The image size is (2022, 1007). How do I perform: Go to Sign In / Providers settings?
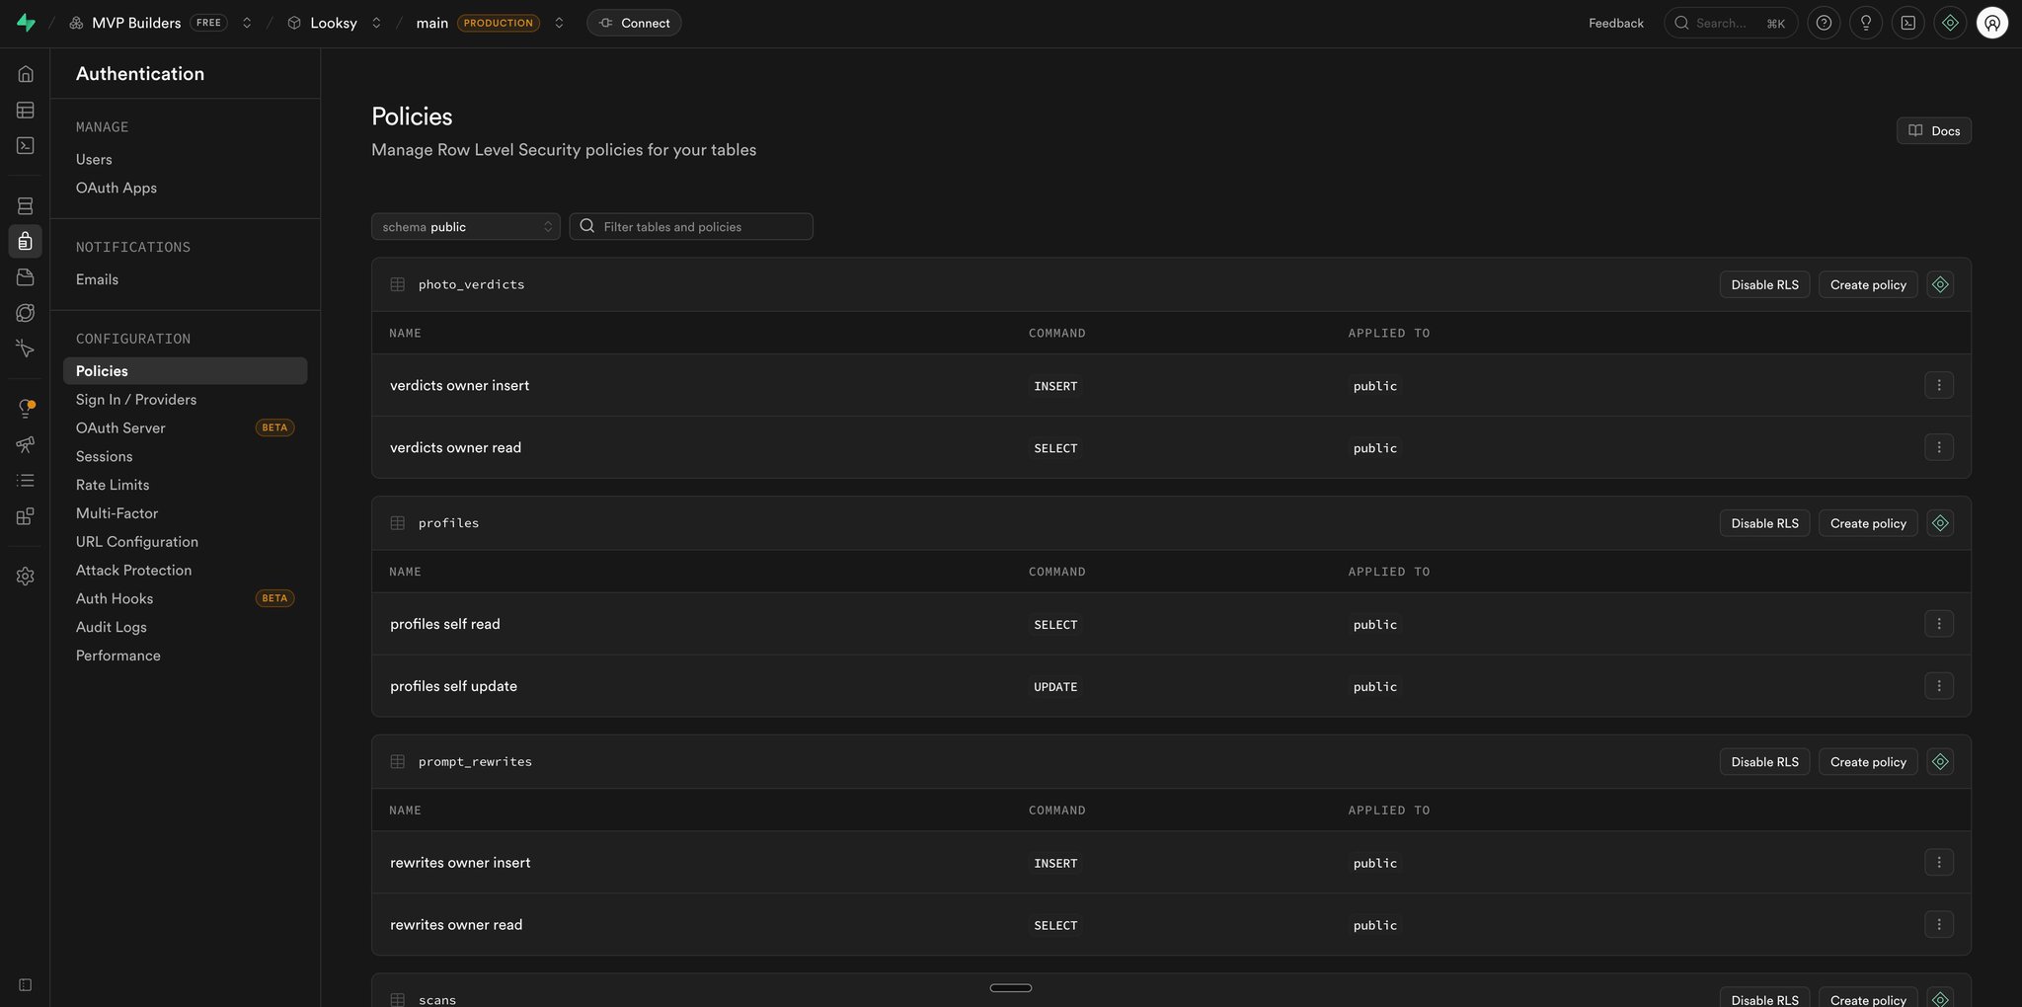click(136, 400)
